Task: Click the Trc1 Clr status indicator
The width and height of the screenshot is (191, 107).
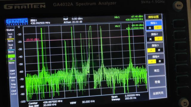Action: pos(10,36)
